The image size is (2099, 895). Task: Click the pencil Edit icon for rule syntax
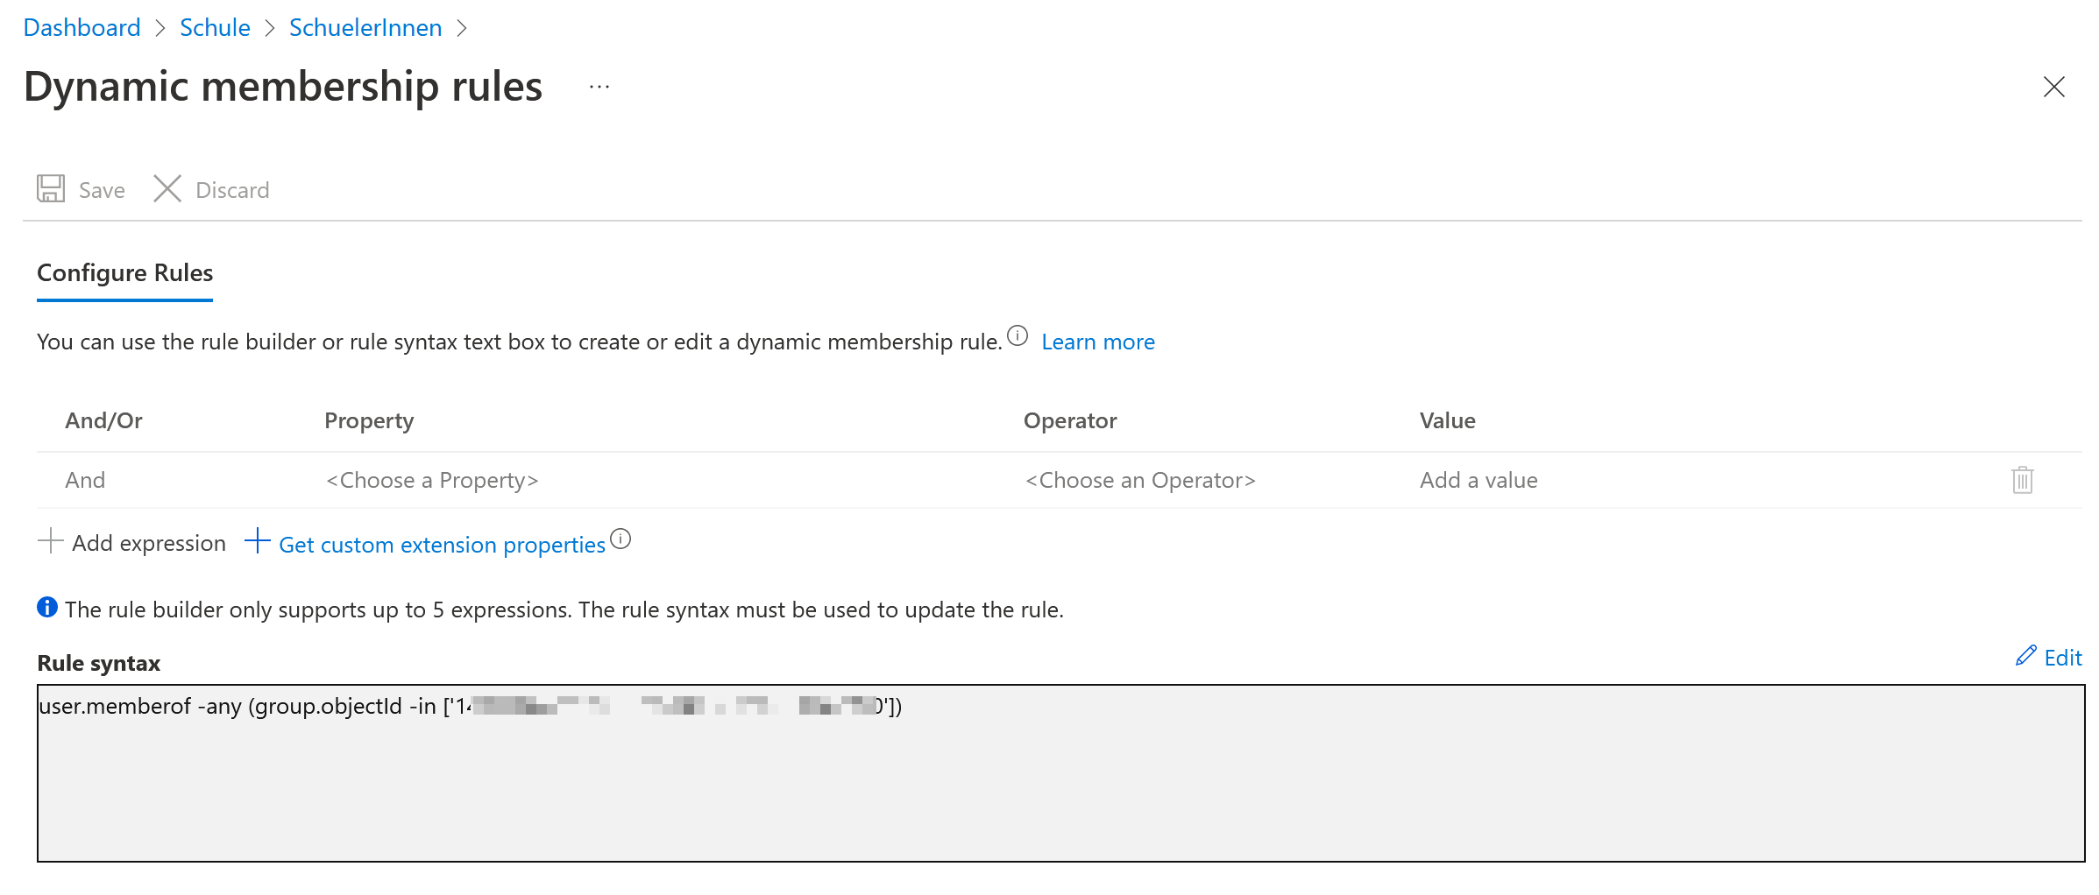click(2025, 656)
